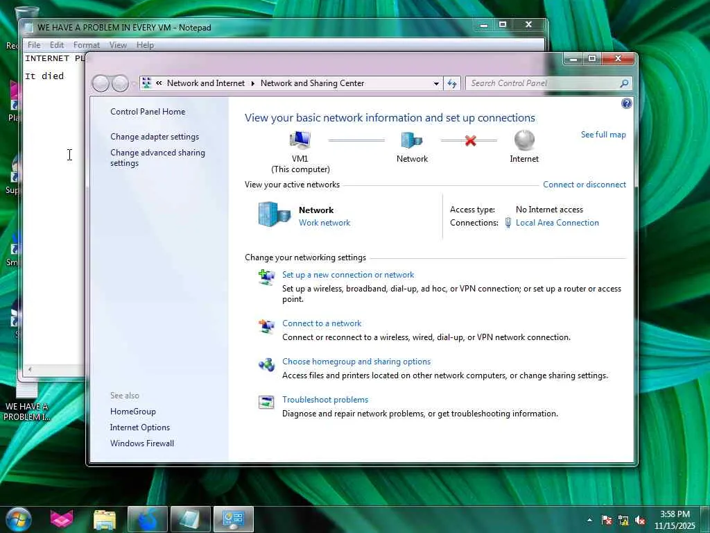Click the Local Area Connection plug icon
Screen dimensions: 710x533
(508, 223)
